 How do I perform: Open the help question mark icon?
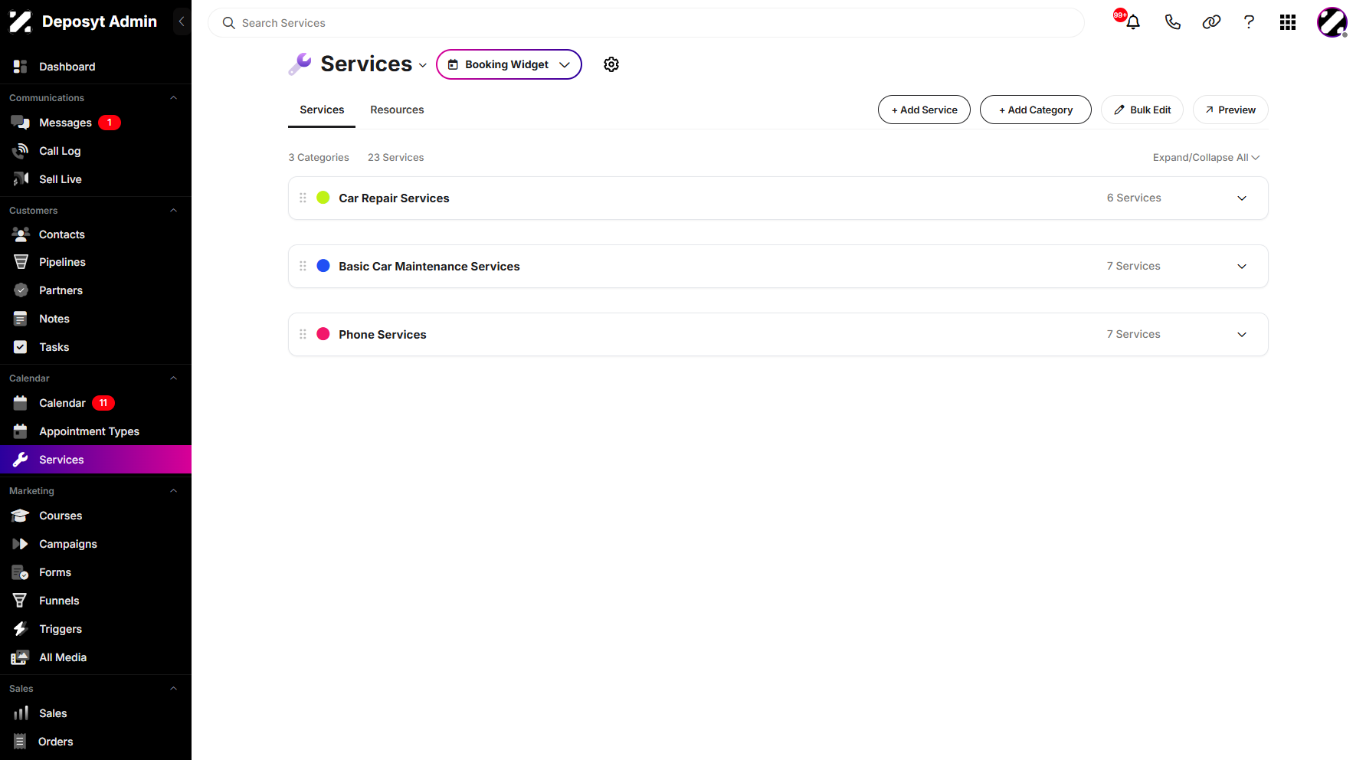[1249, 22]
